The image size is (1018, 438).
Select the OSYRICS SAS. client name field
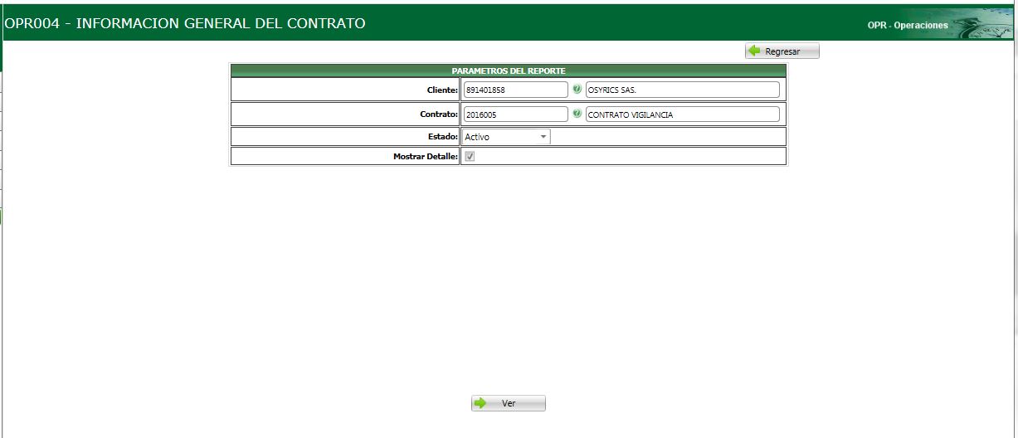(x=682, y=90)
